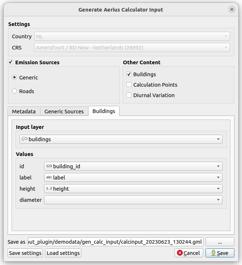The height and width of the screenshot is (265, 242).
Task: Close the Generate Aerius Calculator Input dialog
Action: (232, 9)
